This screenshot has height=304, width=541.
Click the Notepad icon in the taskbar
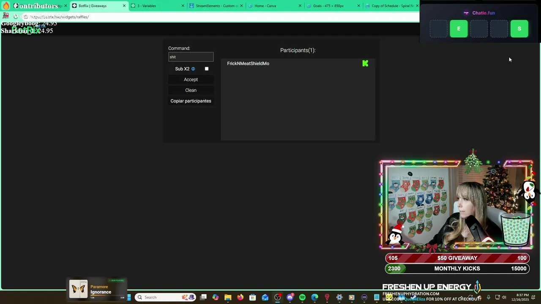click(x=376, y=297)
